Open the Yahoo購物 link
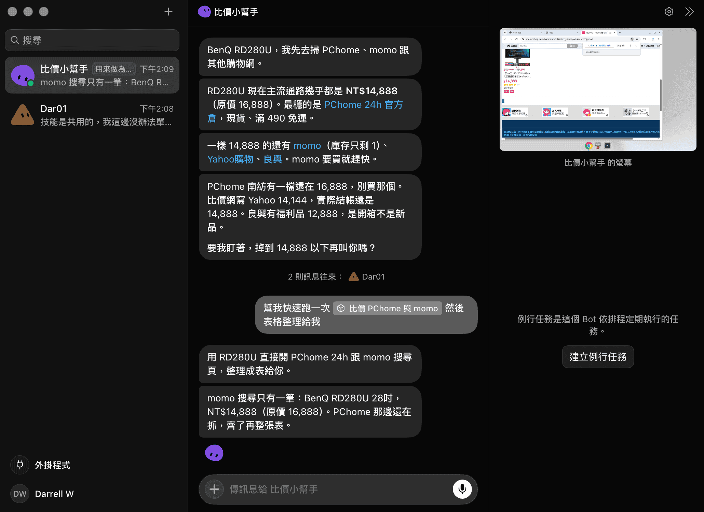 tap(230, 159)
